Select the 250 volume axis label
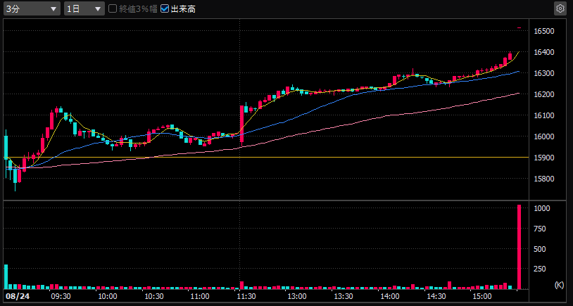The height and width of the screenshot is (306, 573). tap(540, 269)
